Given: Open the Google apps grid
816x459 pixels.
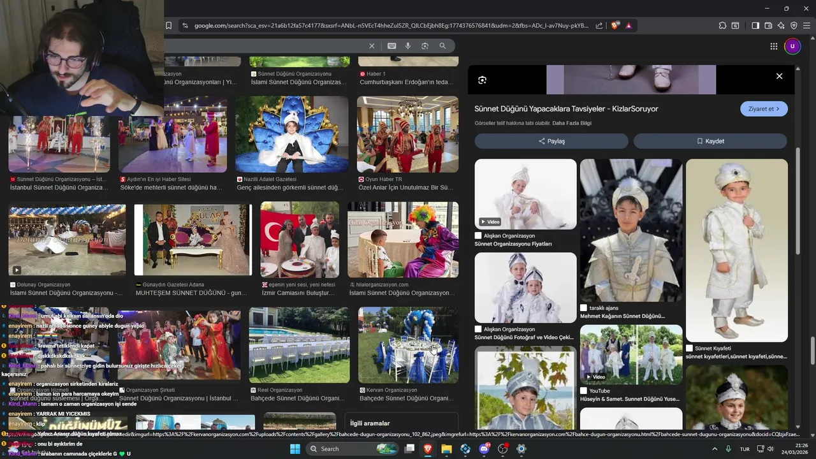Looking at the screenshot, I should click(774, 46).
